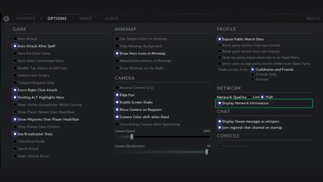
Task: Choose Anyone for trade invites
Action: [x=253, y=79]
